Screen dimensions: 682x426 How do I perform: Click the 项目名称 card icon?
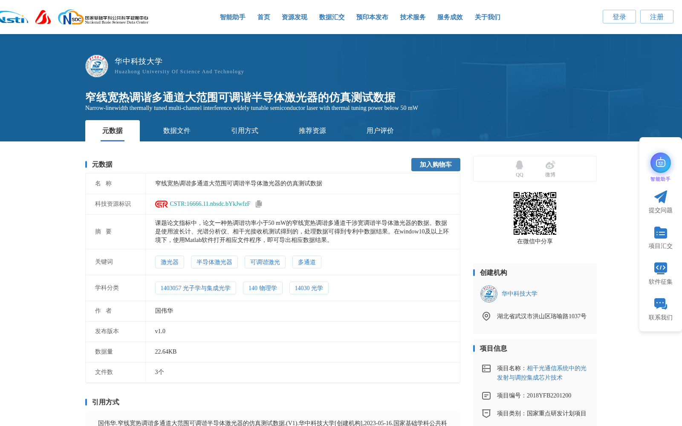pyautogui.click(x=486, y=368)
